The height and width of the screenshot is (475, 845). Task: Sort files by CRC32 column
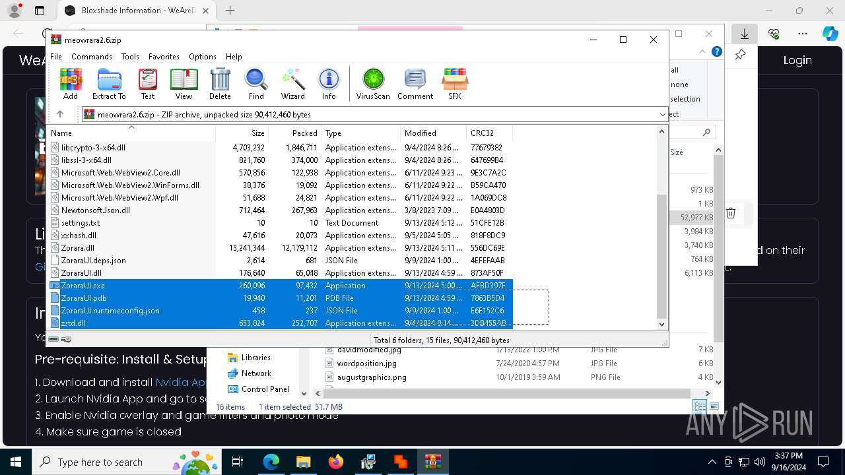(489, 133)
